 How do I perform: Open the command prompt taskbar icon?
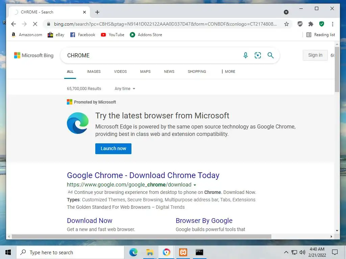point(199,252)
